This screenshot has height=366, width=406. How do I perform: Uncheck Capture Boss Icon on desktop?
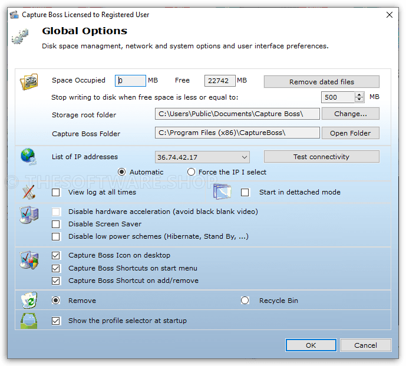pyautogui.click(x=55, y=255)
